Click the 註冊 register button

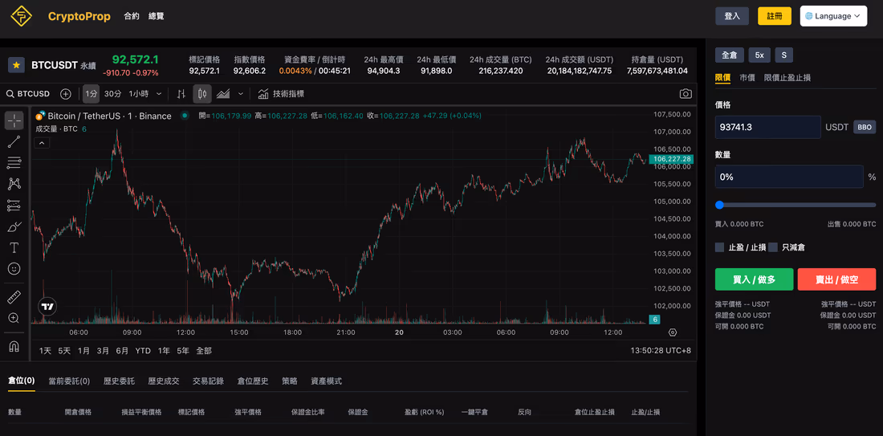[x=775, y=16]
